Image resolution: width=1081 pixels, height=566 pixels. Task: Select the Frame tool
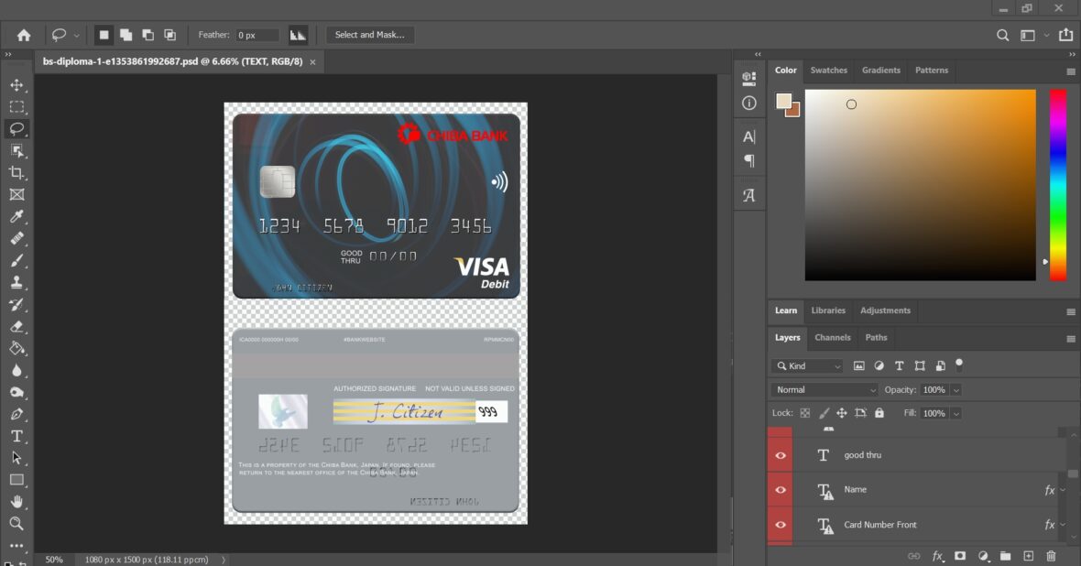tap(16, 195)
